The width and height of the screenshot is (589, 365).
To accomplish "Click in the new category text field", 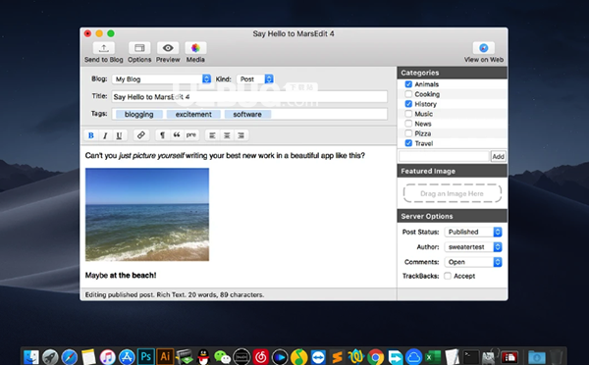I will pos(445,156).
